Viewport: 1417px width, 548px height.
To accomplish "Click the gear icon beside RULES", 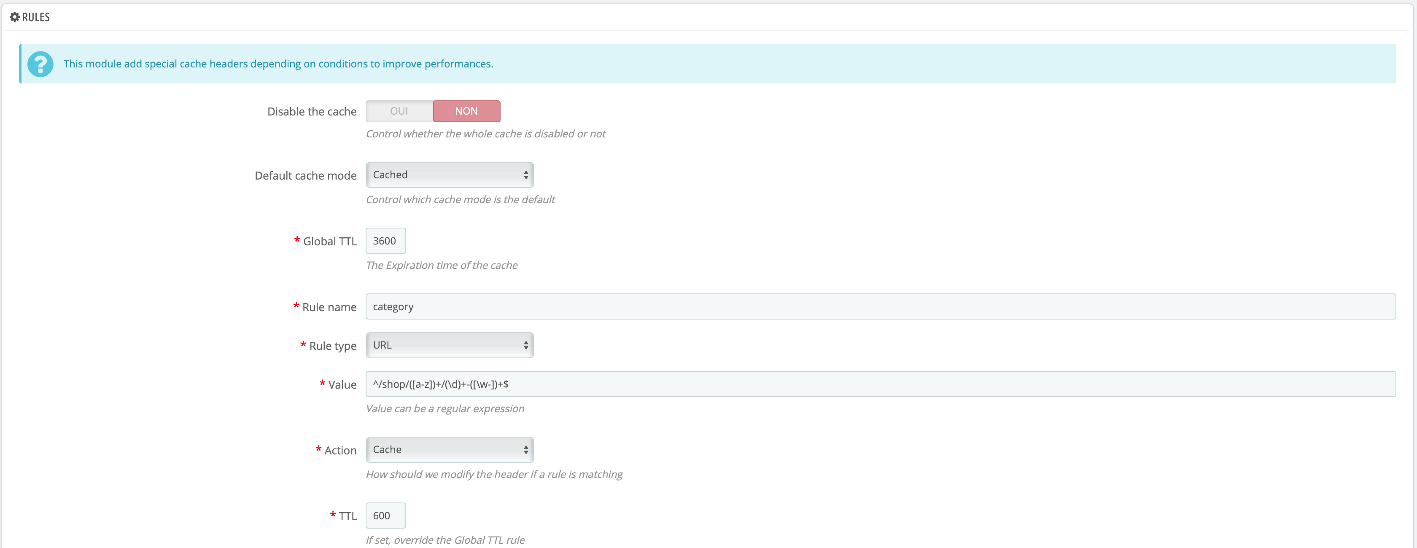I will [x=15, y=17].
